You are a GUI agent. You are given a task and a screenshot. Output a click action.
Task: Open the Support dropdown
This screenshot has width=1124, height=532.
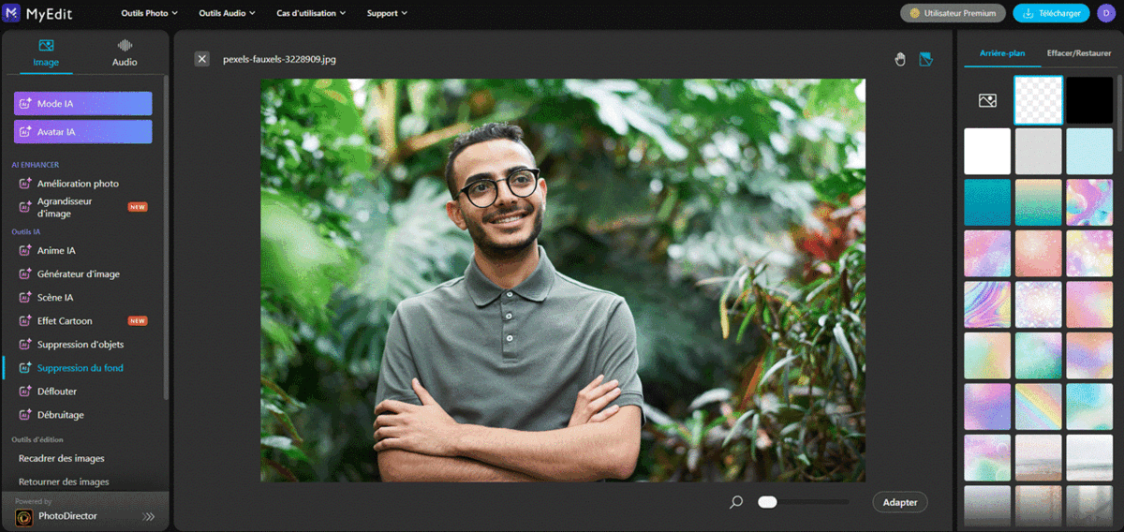coord(387,13)
